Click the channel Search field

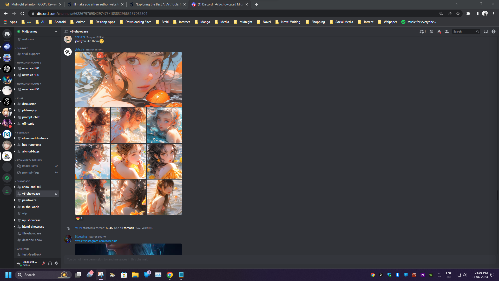point(465,31)
